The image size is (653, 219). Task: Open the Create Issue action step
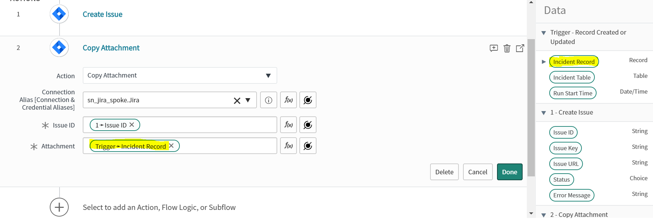(102, 14)
